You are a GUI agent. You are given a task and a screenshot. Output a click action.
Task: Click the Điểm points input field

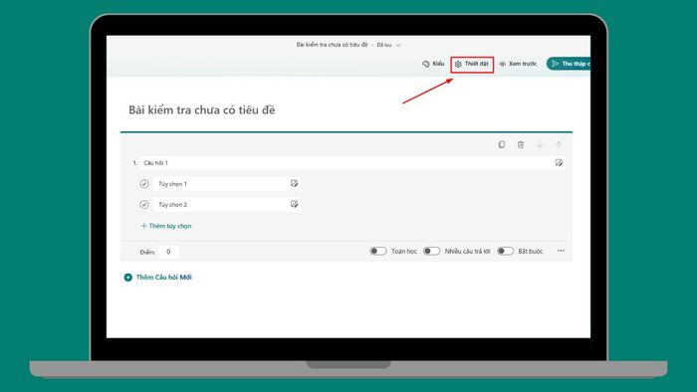(168, 252)
